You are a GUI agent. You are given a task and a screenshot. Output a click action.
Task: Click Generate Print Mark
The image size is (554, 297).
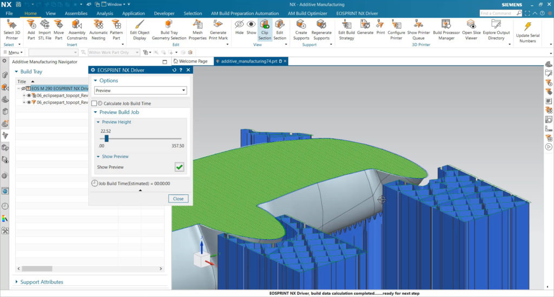pos(218,30)
